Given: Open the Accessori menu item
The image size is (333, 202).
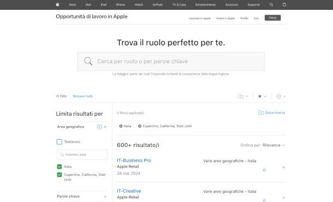Looking at the screenshot, I should [231, 5].
